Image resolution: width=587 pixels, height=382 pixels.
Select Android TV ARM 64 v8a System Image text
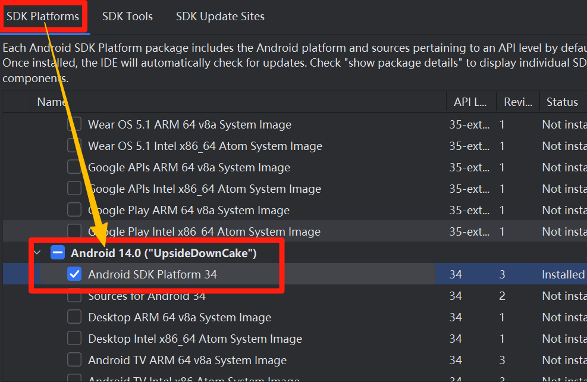pyautogui.click(x=187, y=360)
